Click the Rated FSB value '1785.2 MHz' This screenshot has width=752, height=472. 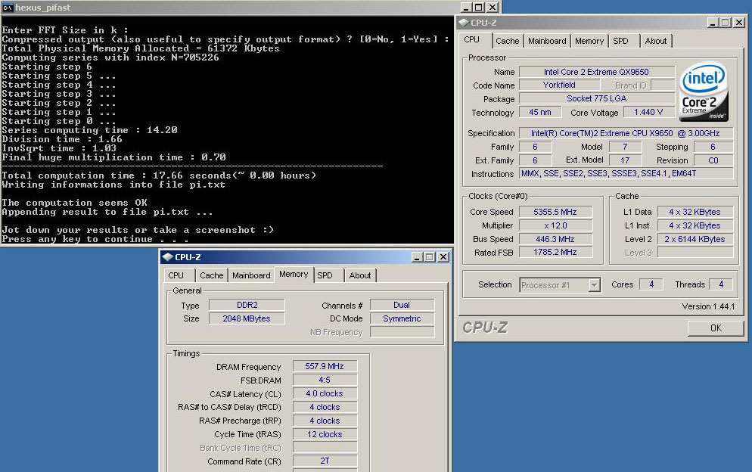(x=555, y=253)
